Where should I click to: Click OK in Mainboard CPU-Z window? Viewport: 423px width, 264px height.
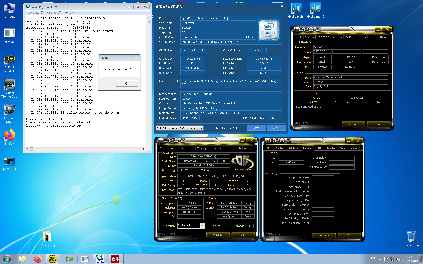click(378, 124)
